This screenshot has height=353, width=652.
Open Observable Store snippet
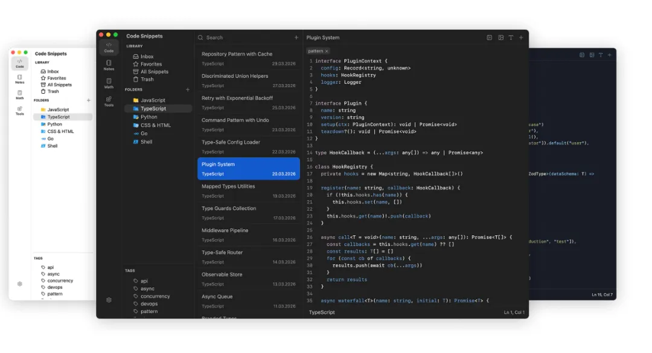[249, 279]
